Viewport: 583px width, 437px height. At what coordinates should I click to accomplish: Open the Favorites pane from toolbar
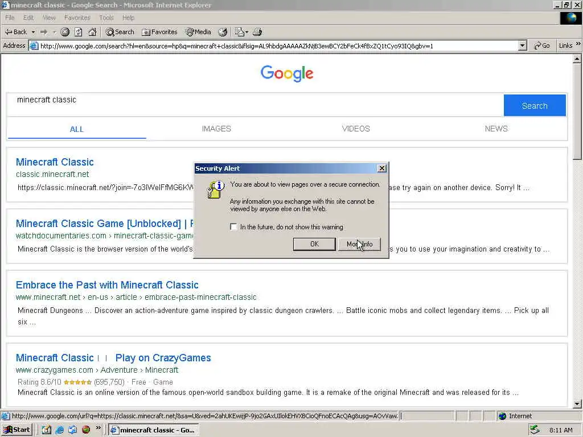(160, 32)
